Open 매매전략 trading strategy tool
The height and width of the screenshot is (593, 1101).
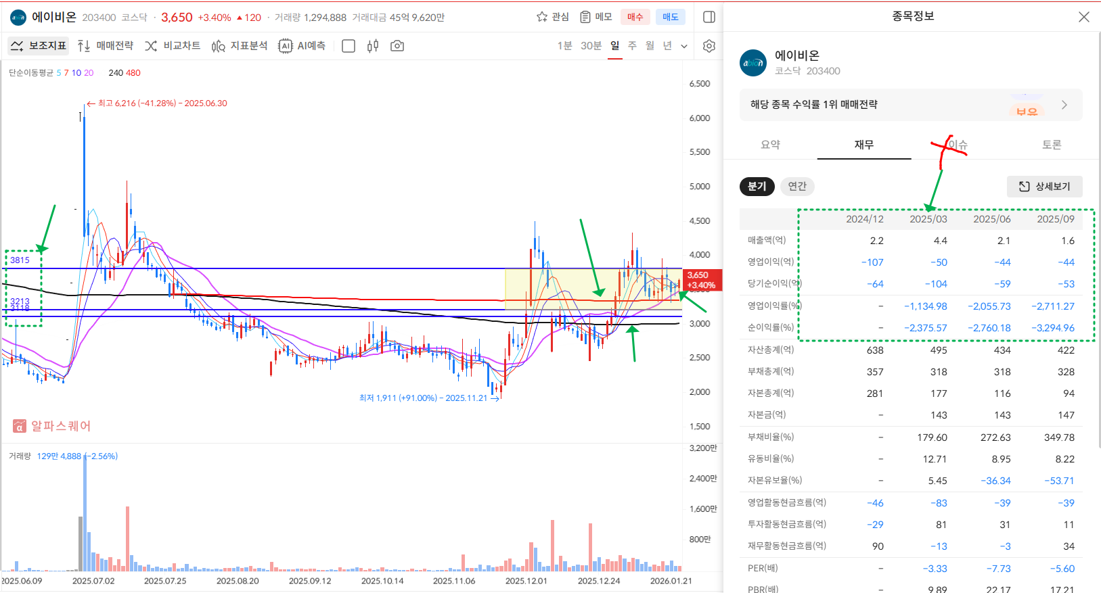click(x=105, y=46)
